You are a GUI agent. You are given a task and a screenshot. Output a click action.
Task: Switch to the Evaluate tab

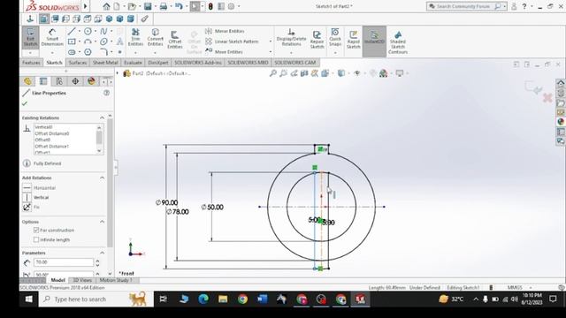pyautogui.click(x=133, y=63)
